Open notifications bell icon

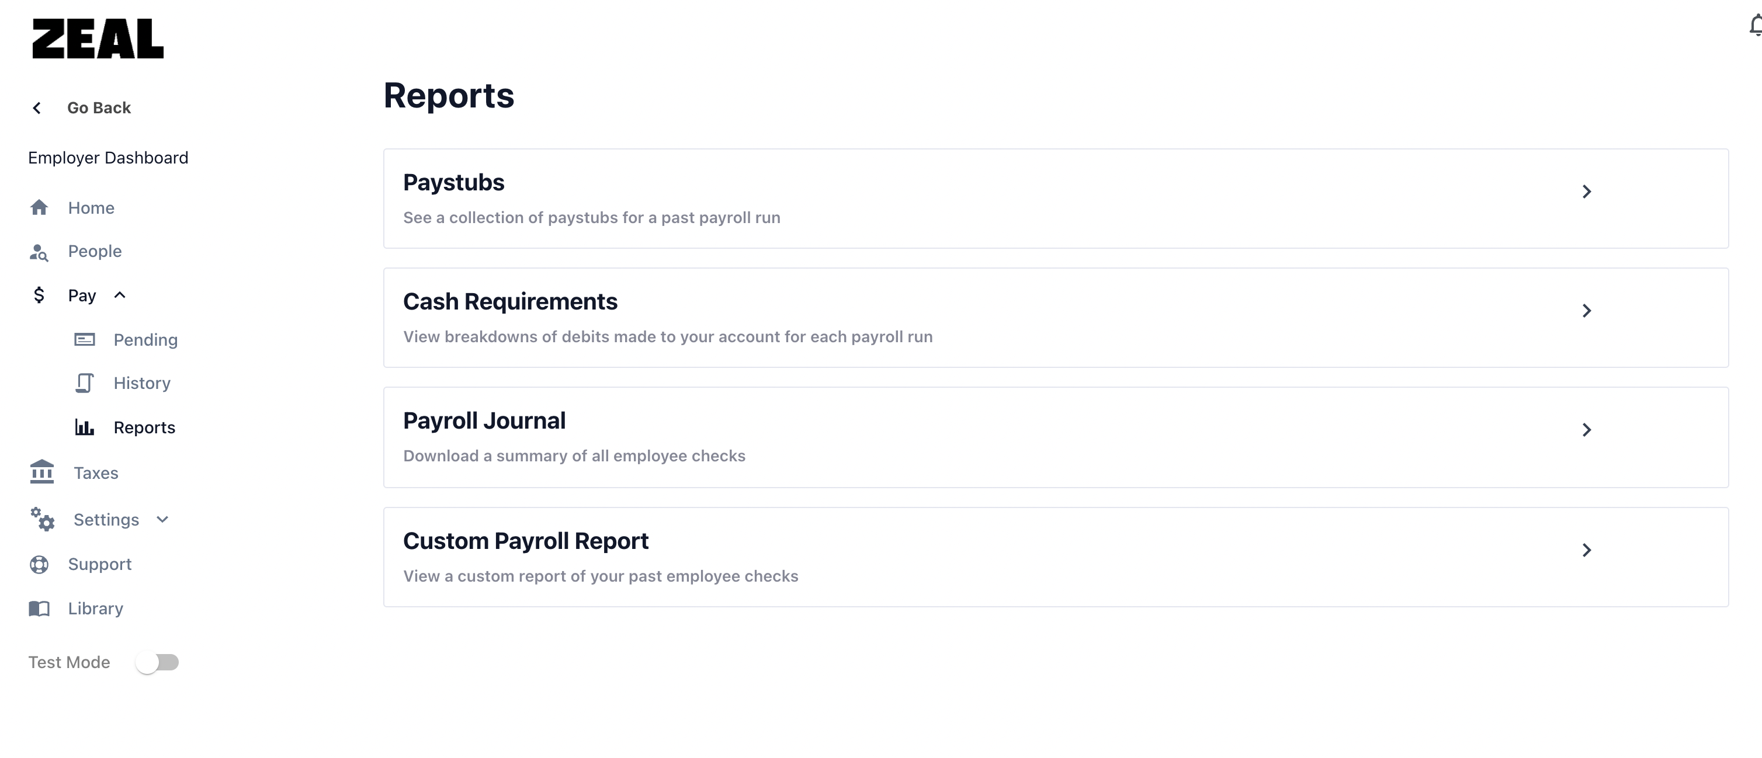point(1755,25)
